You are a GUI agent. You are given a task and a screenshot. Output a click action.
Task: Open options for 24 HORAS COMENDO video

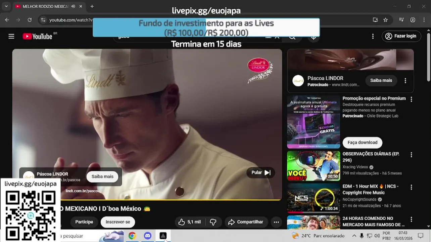tap(411, 219)
